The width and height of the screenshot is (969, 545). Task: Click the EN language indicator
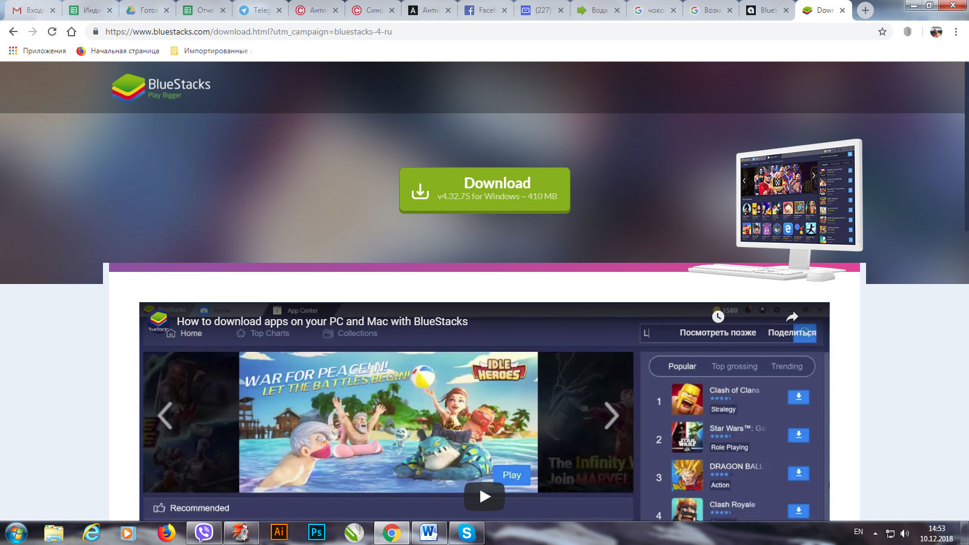tap(858, 532)
